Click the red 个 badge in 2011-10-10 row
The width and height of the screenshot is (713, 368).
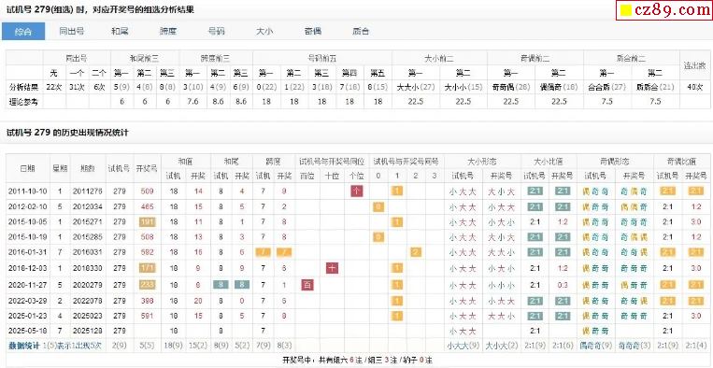click(357, 191)
